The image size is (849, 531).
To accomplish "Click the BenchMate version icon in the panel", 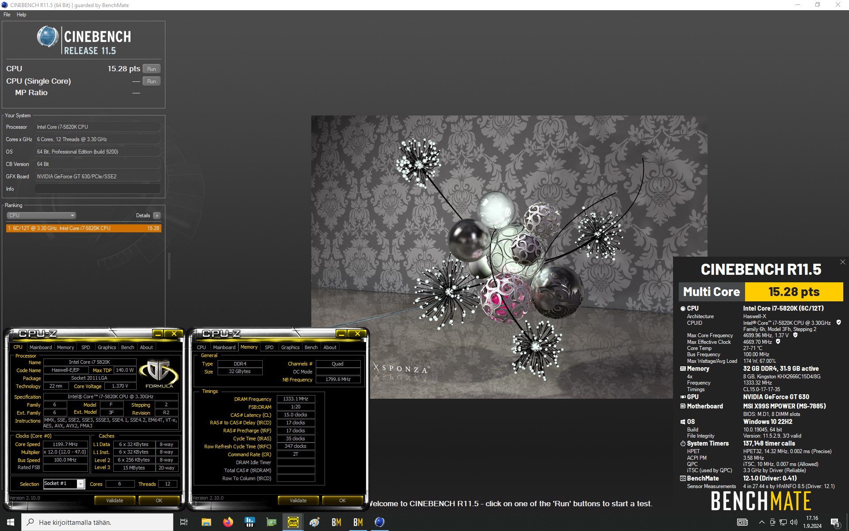I will point(683,478).
